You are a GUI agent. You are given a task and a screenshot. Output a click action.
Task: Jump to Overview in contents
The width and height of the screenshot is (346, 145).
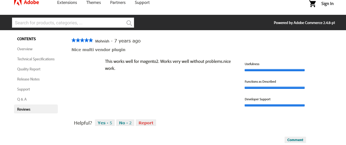25,49
